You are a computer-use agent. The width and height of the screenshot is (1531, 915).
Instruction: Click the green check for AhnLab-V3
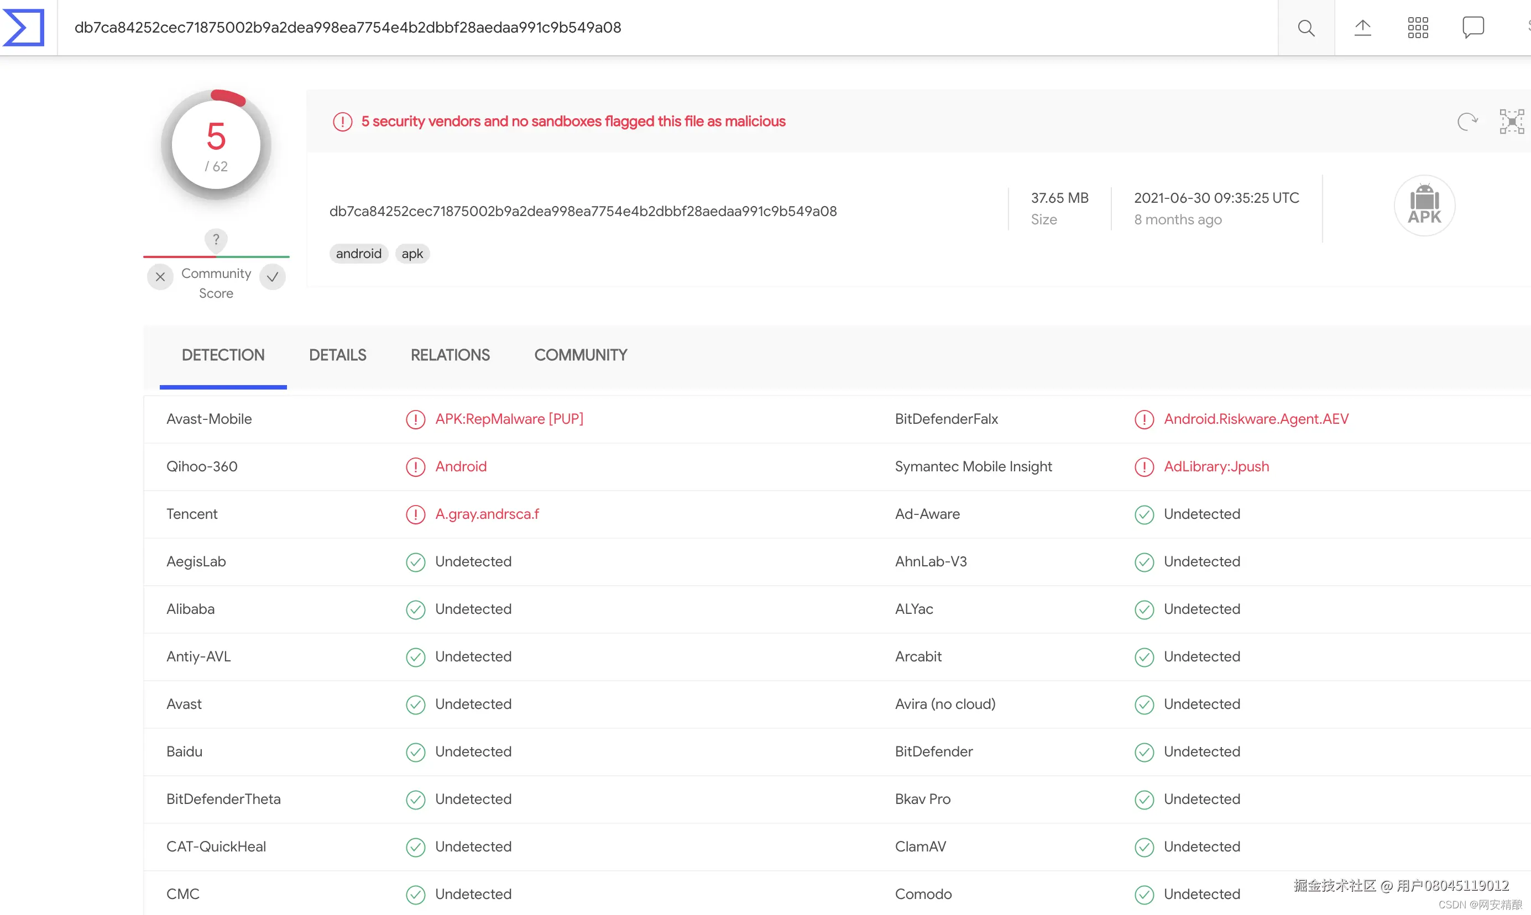[1144, 562]
